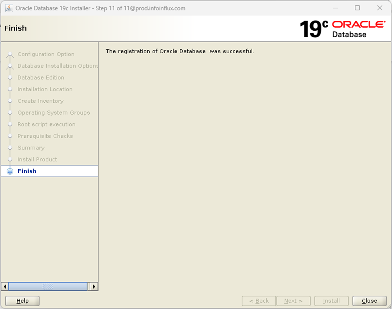
Task: Select the Installation Location step
Action: 45,89
